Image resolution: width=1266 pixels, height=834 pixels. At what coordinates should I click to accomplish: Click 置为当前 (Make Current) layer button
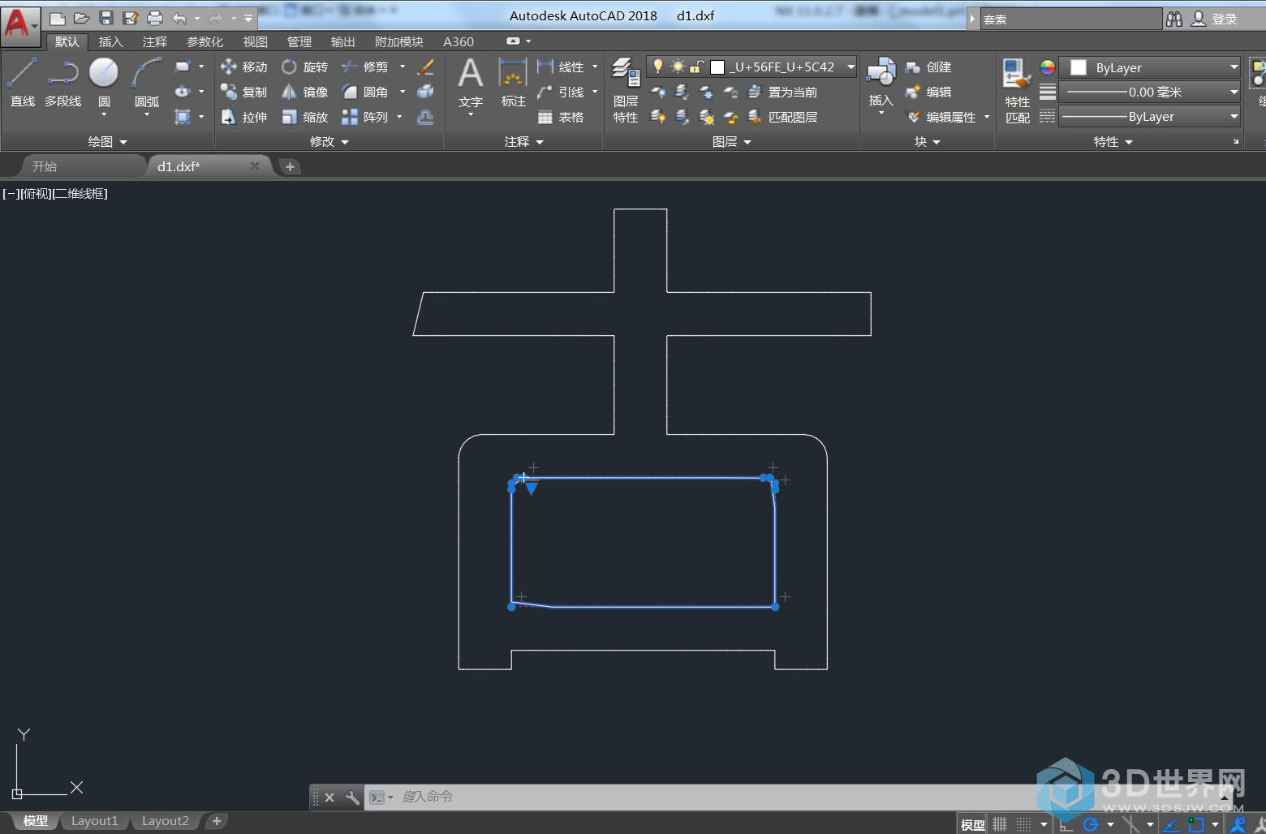782,92
